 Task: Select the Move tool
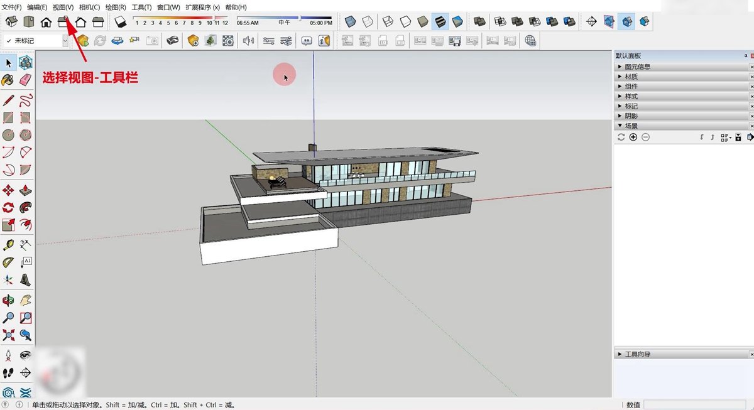[8, 190]
